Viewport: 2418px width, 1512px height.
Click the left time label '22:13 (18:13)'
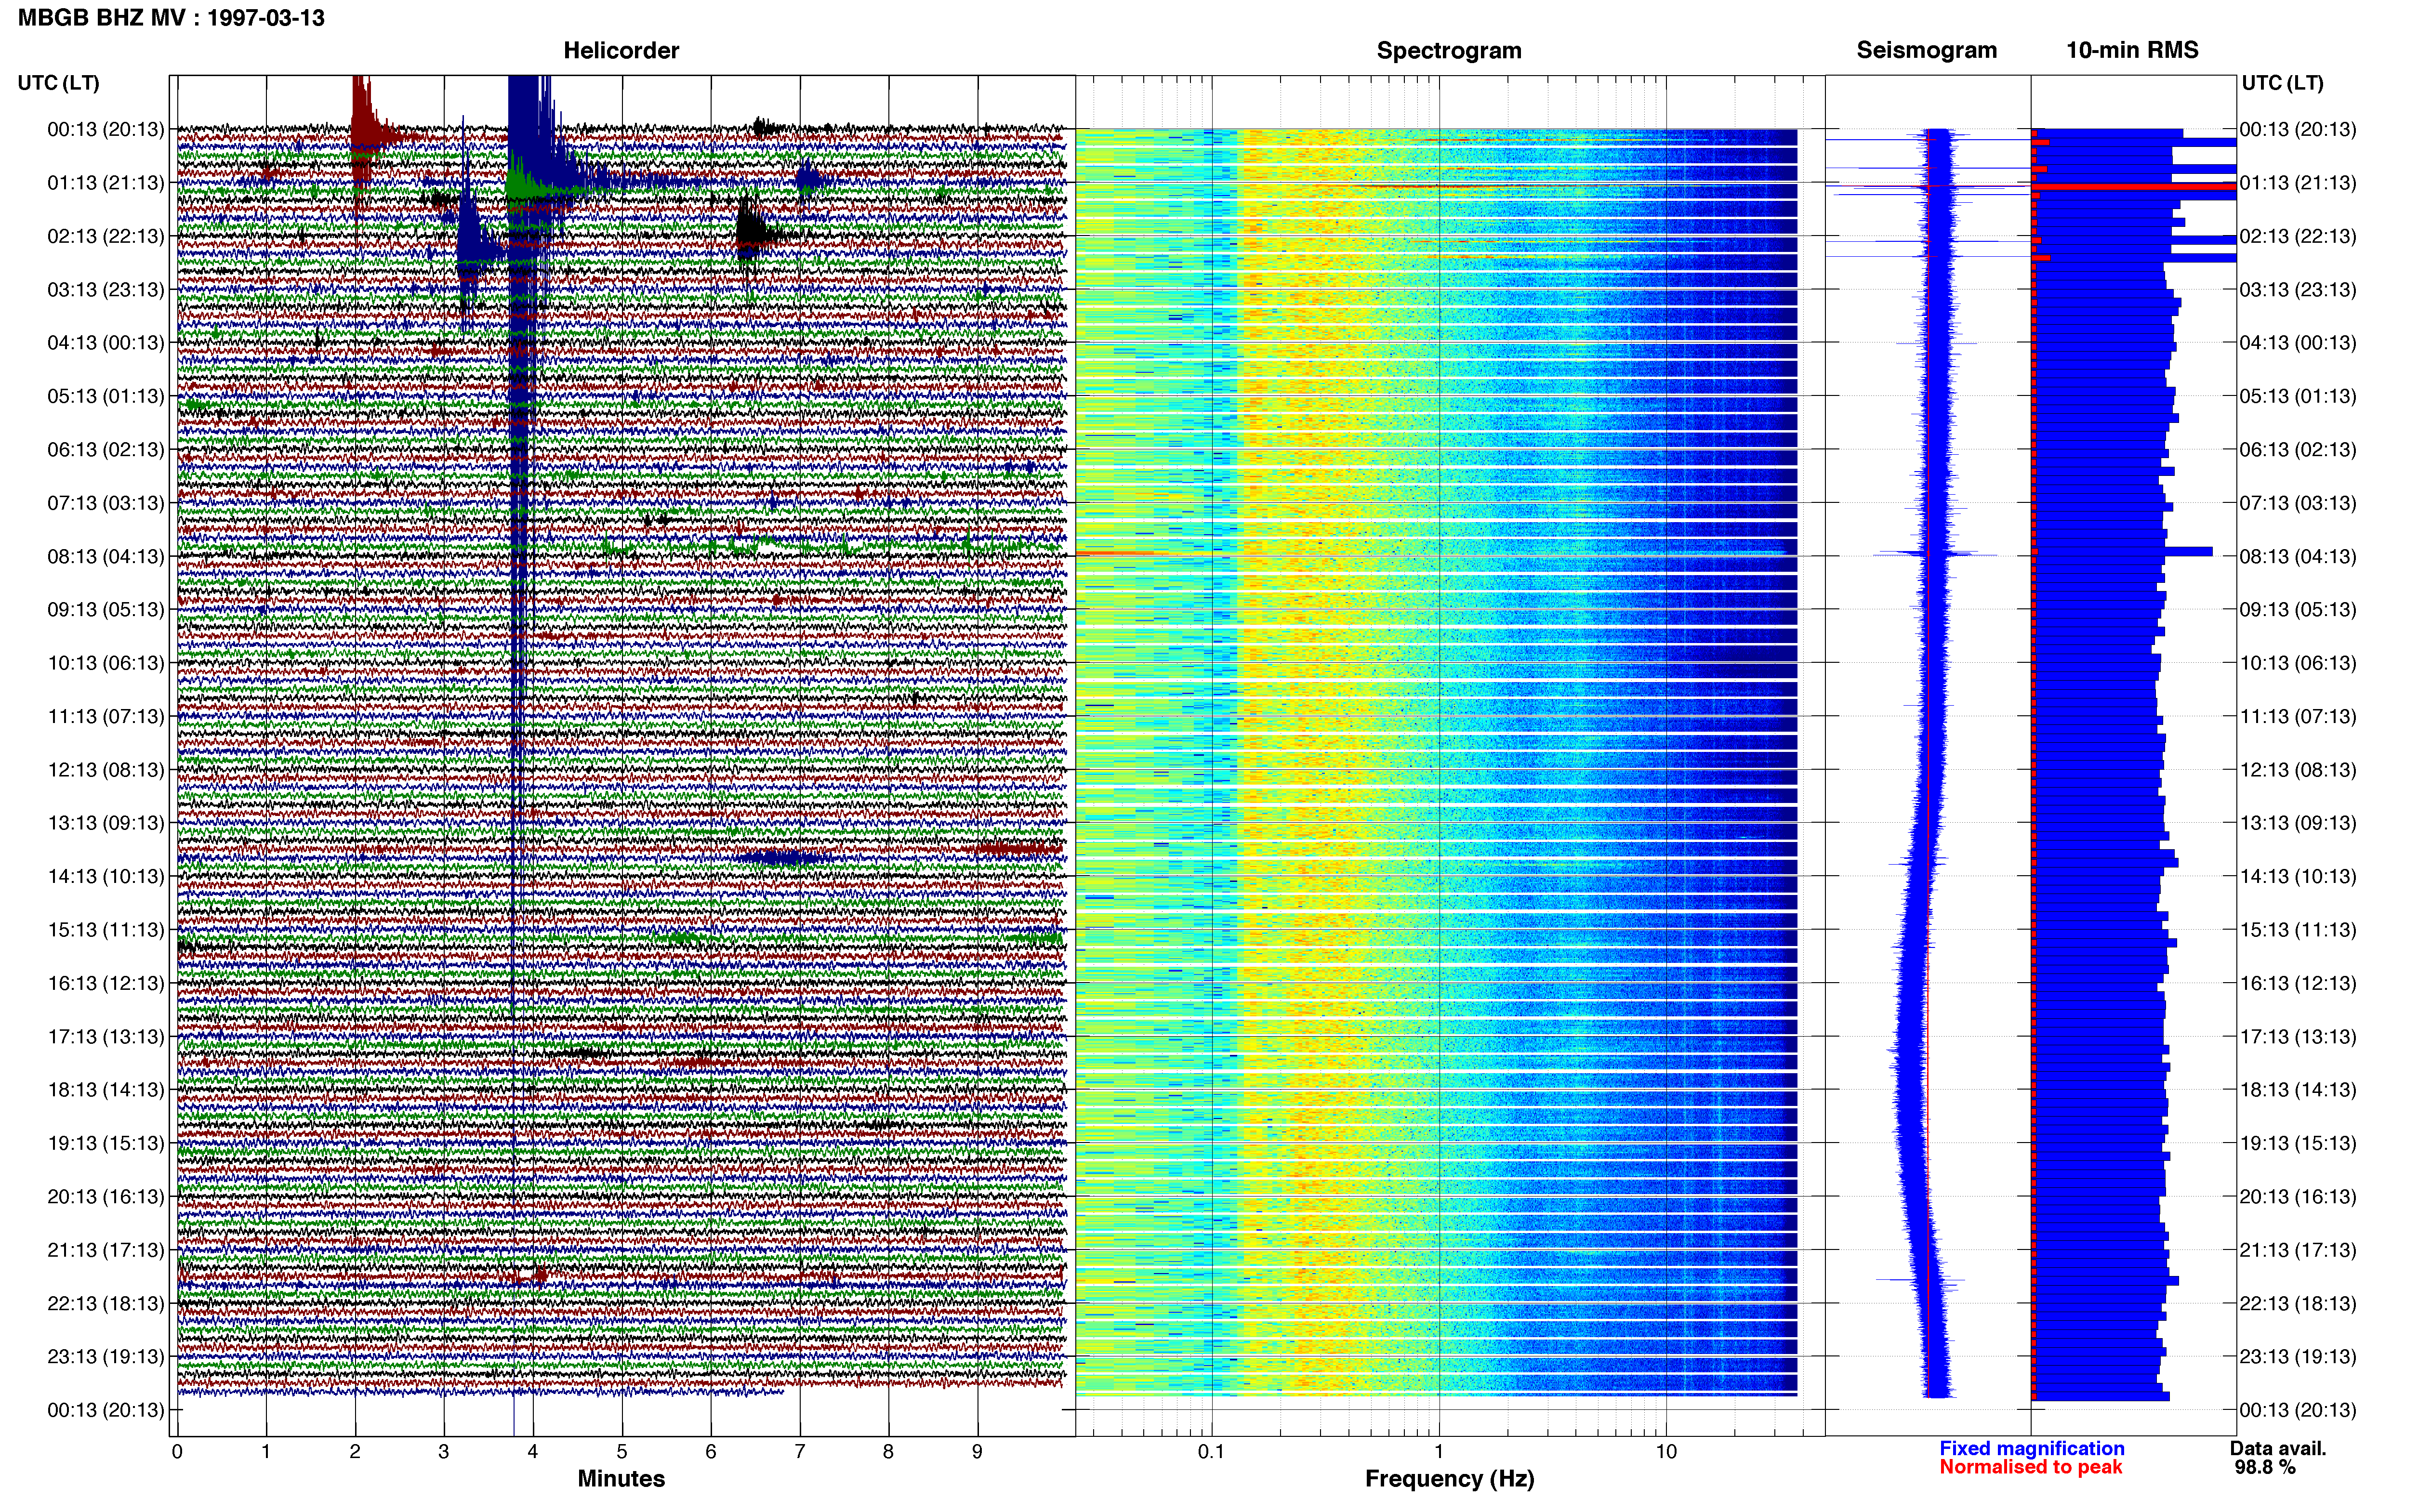coord(106,1304)
